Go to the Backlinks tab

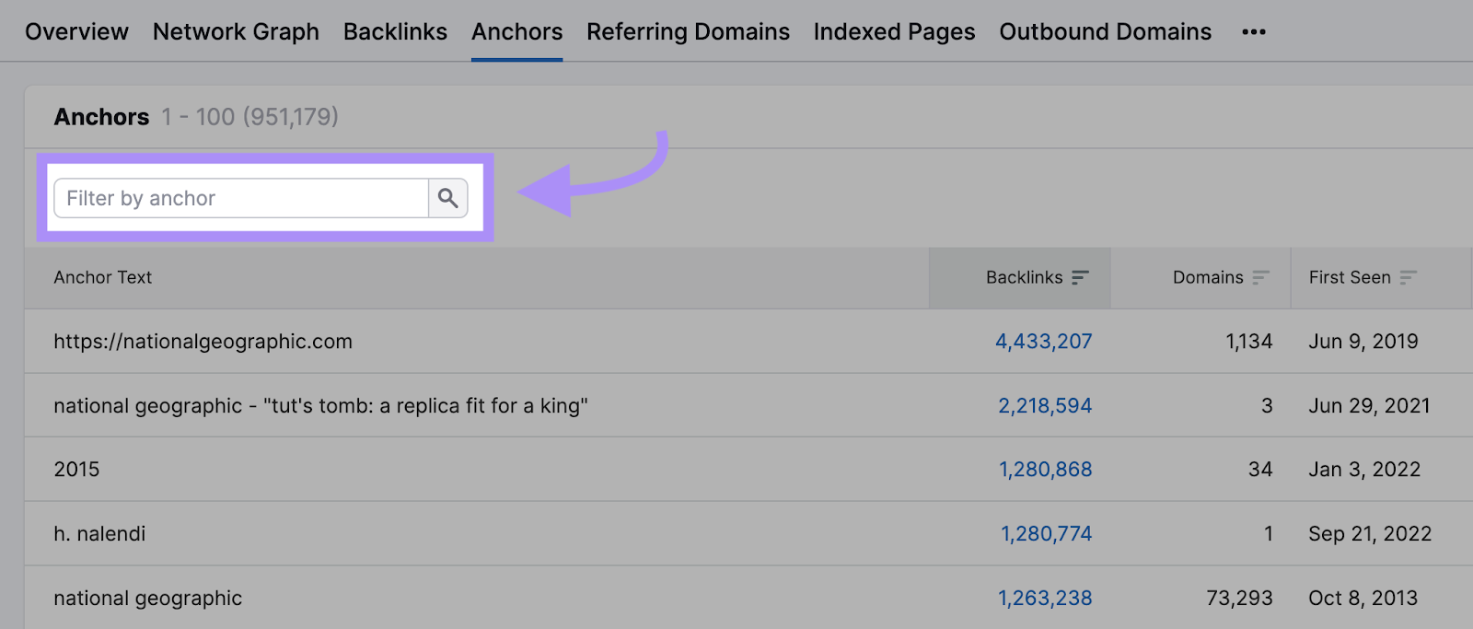395,32
